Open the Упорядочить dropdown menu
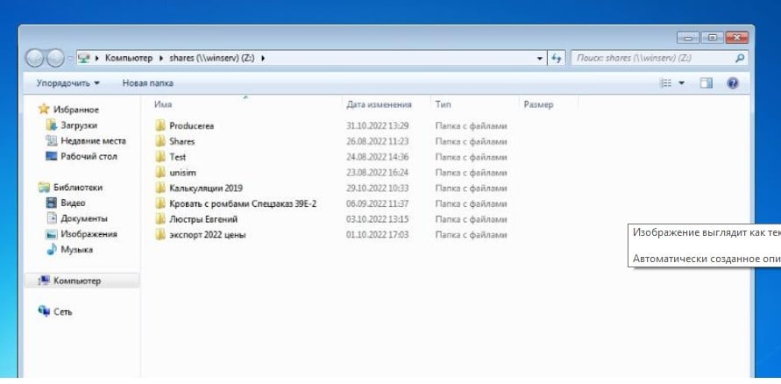This screenshot has height=384, width=781. [67, 83]
